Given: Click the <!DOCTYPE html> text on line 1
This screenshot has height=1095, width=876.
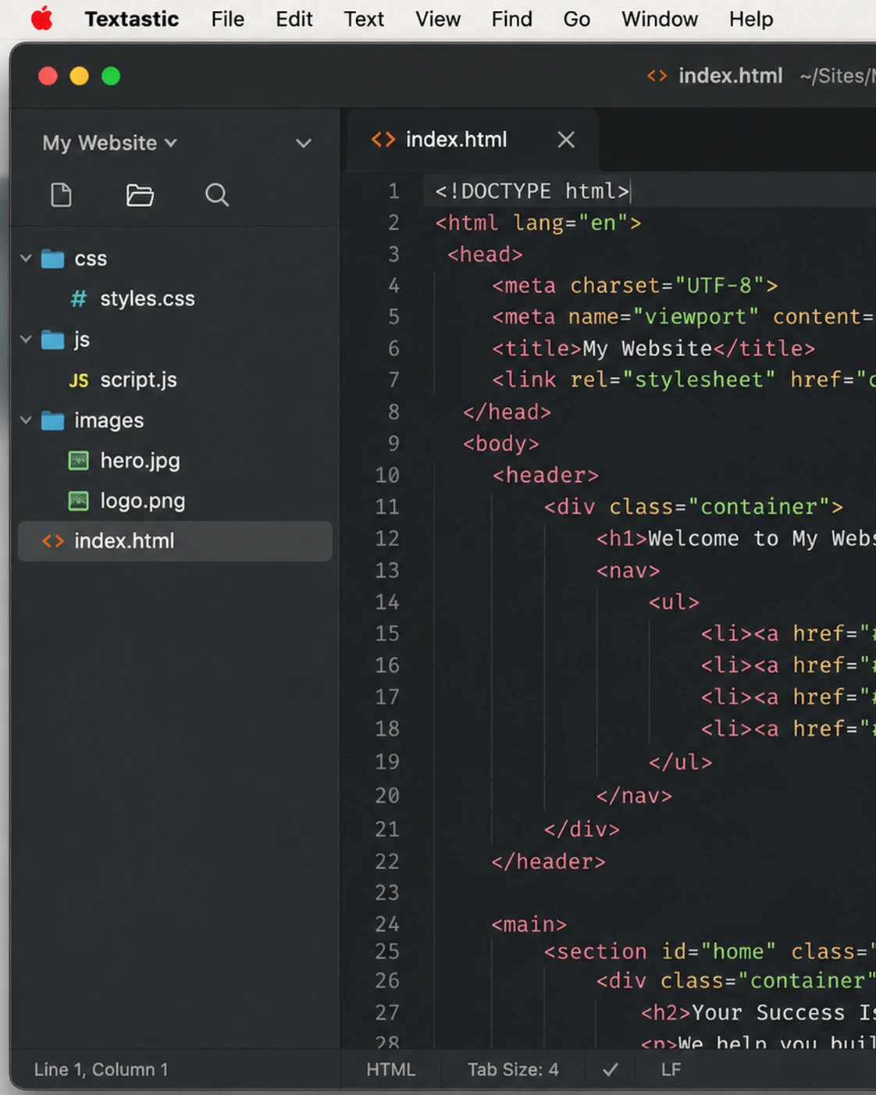Looking at the screenshot, I should click(532, 191).
